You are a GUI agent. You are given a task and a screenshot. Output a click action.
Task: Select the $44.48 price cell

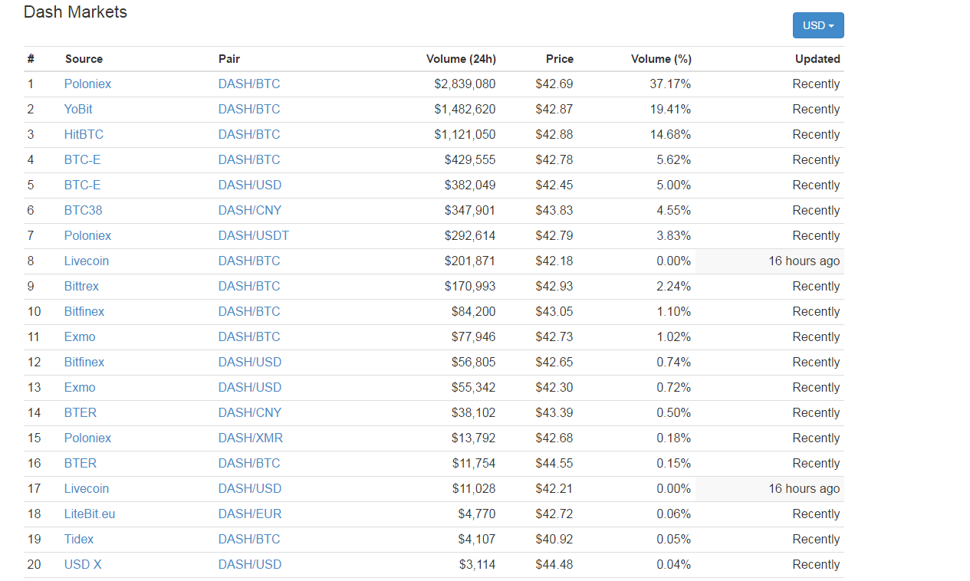click(x=554, y=564)
